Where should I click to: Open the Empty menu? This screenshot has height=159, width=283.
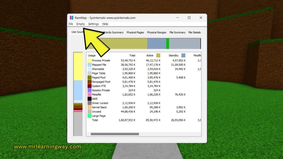[80, 24]
